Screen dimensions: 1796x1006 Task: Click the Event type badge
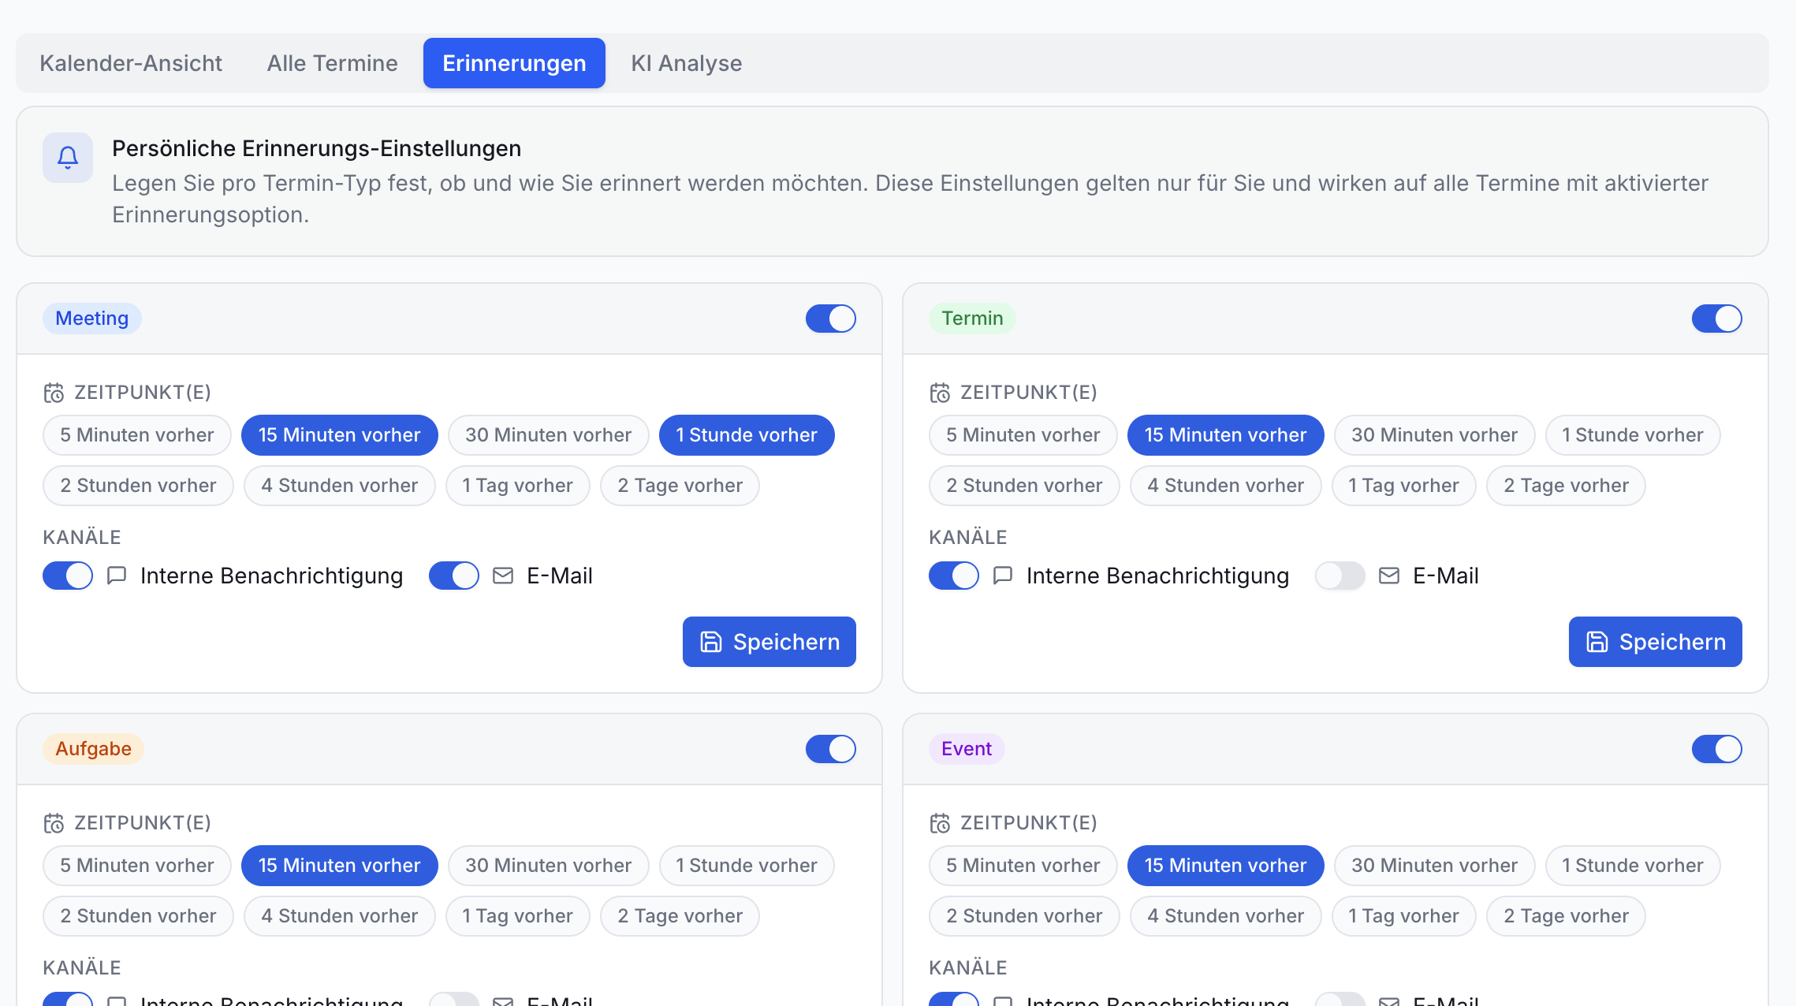967,749
